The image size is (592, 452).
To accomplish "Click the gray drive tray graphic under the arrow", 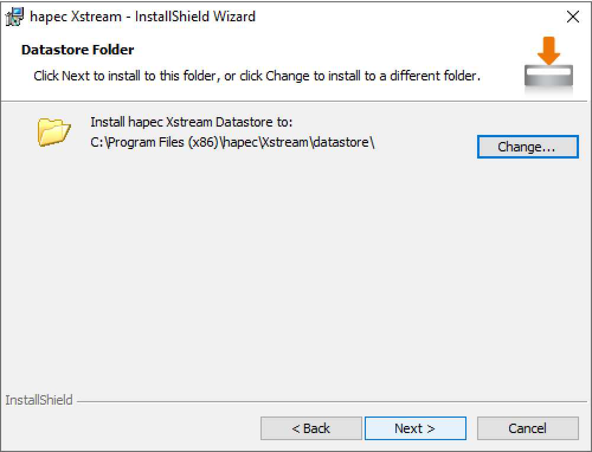I will [549, 76].
